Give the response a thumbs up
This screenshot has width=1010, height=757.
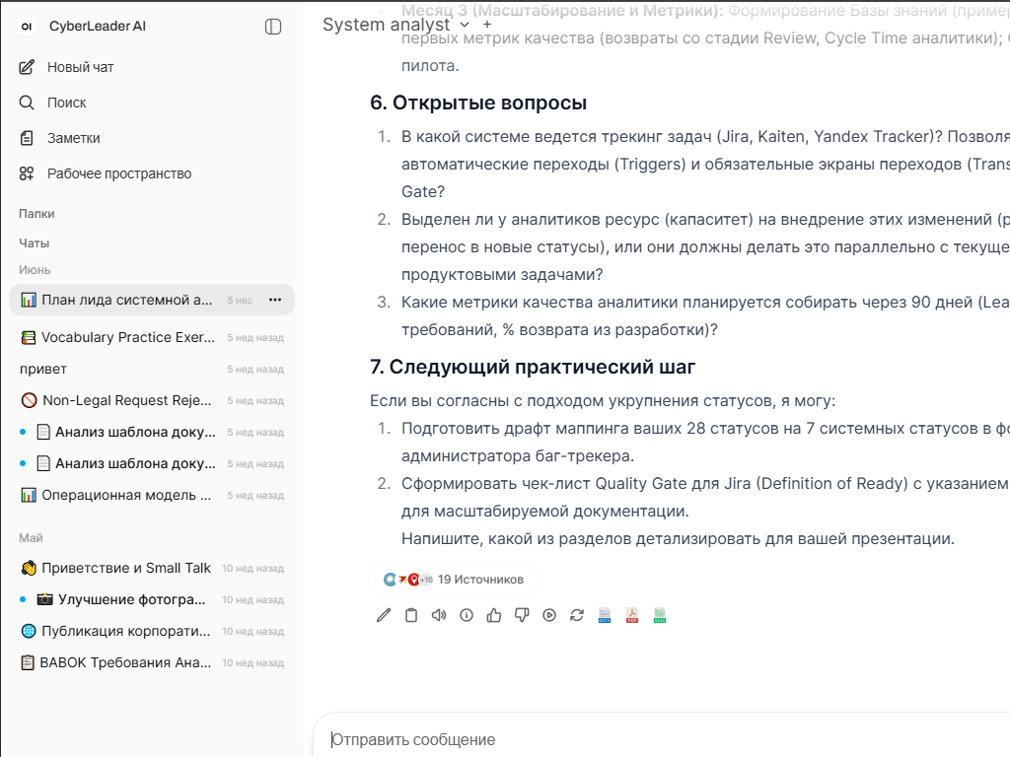pyautogui.click(x=494, y=615)
